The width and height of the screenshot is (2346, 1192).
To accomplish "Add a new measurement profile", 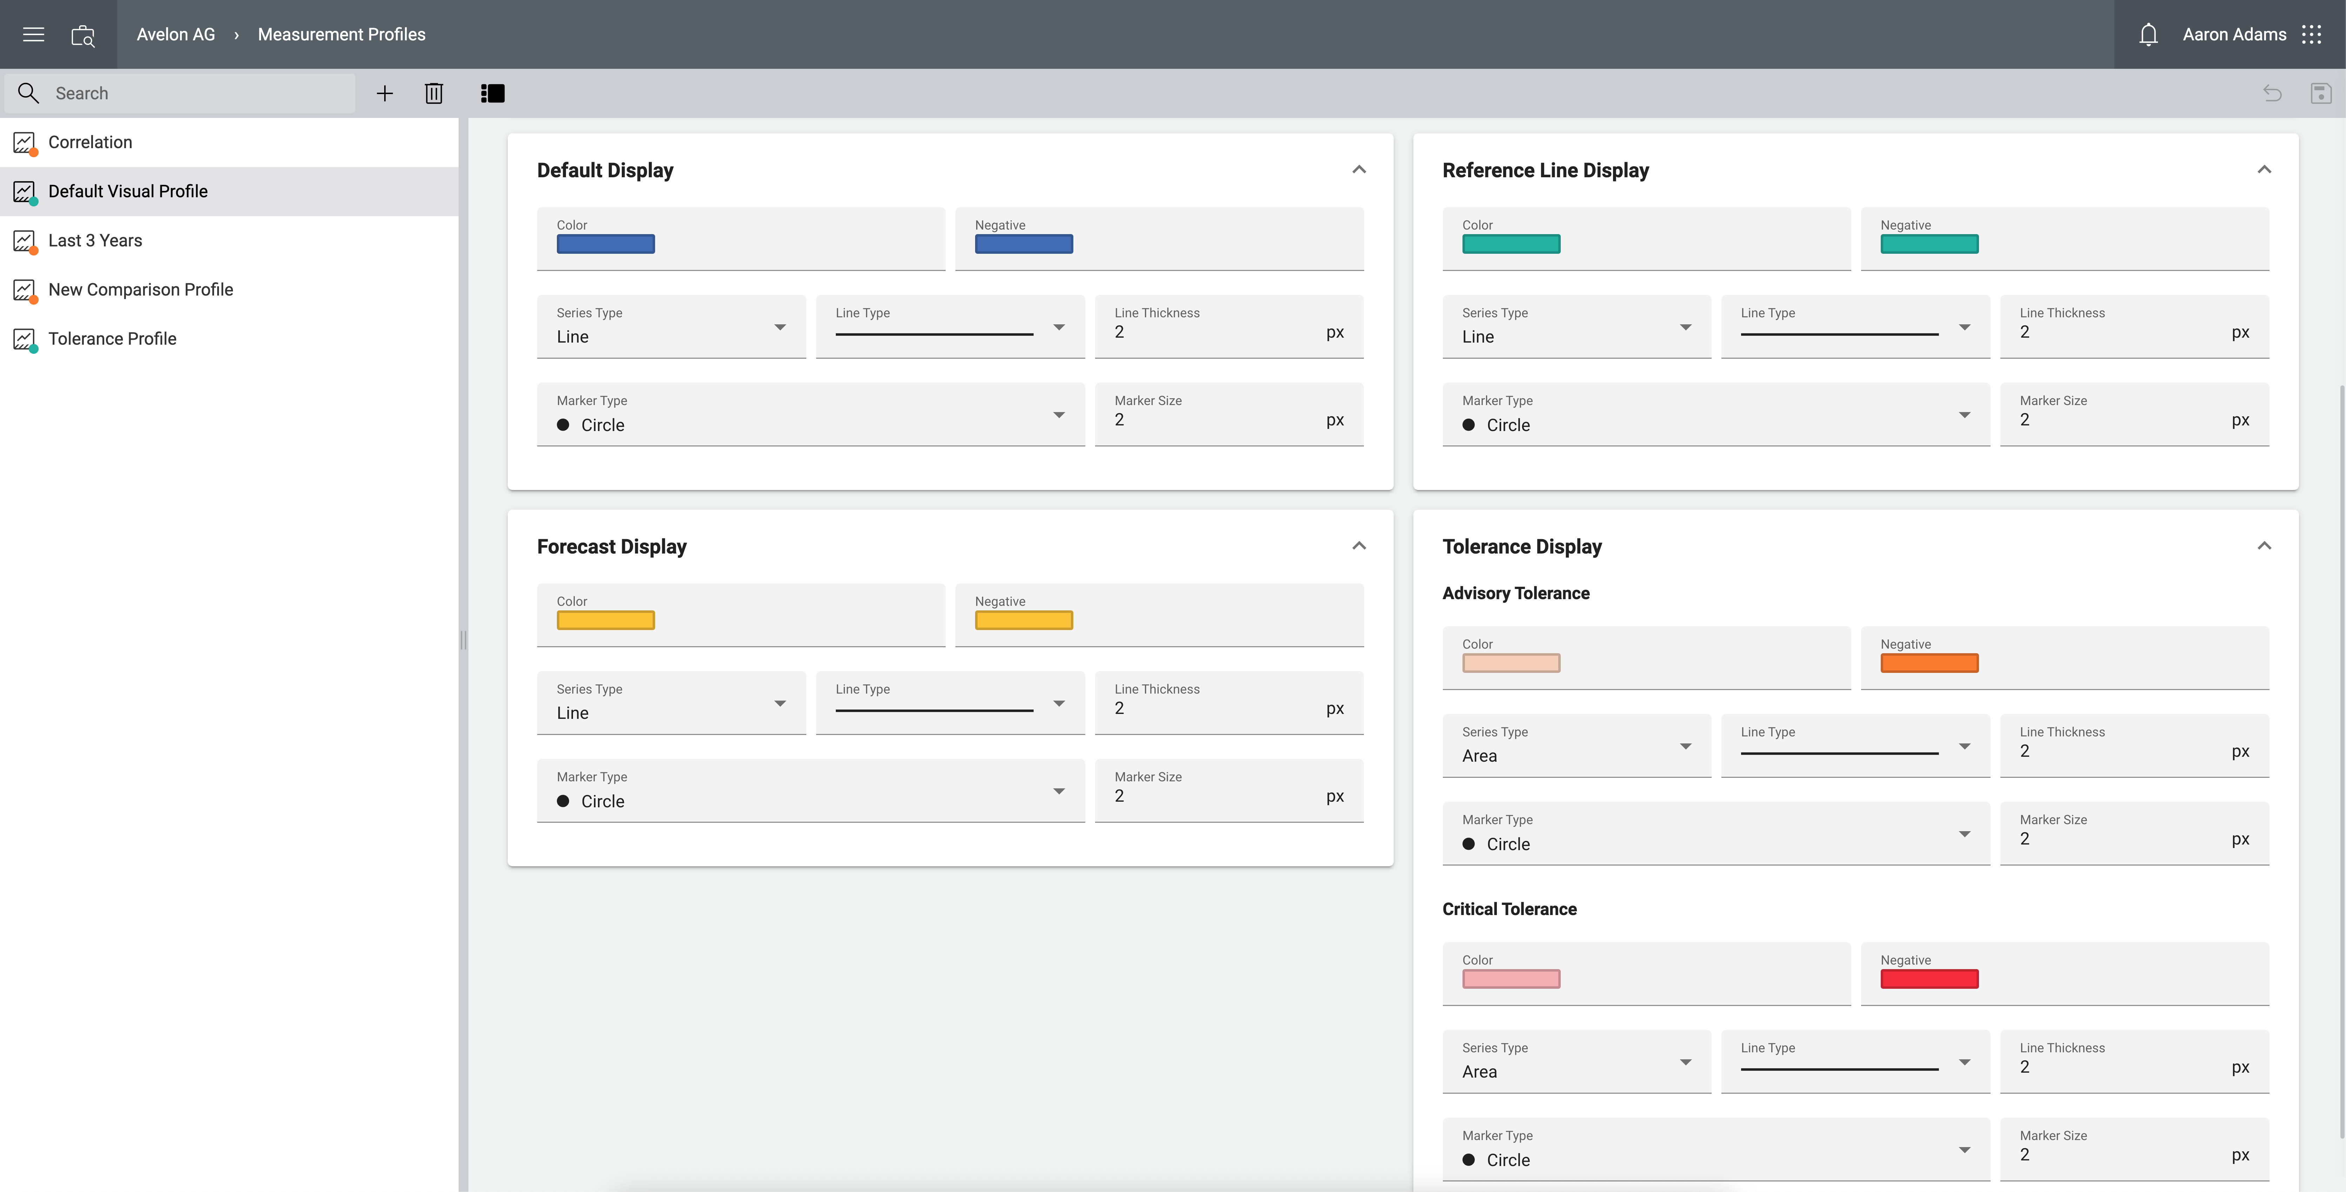I will coord(384,93).
